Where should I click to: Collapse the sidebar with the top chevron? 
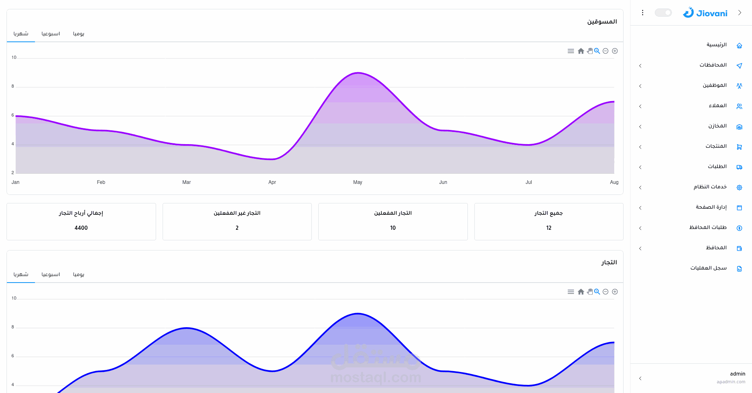point(740,13)
